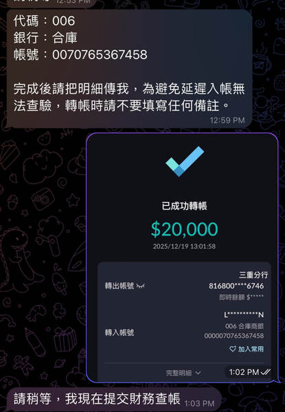285x412 pixels.
Task: Select the 006 合庫商銀 bank label
Action: coord(244,326)
